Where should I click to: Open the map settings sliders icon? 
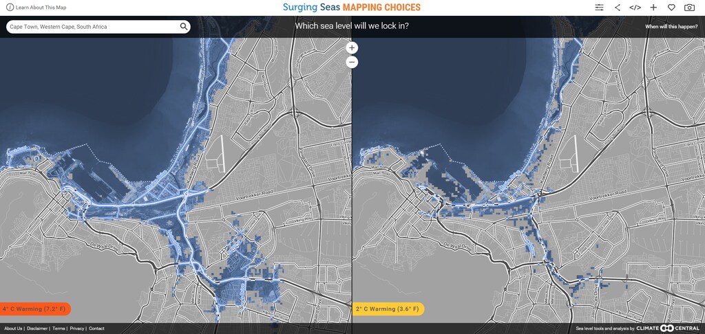coord(600,8)
